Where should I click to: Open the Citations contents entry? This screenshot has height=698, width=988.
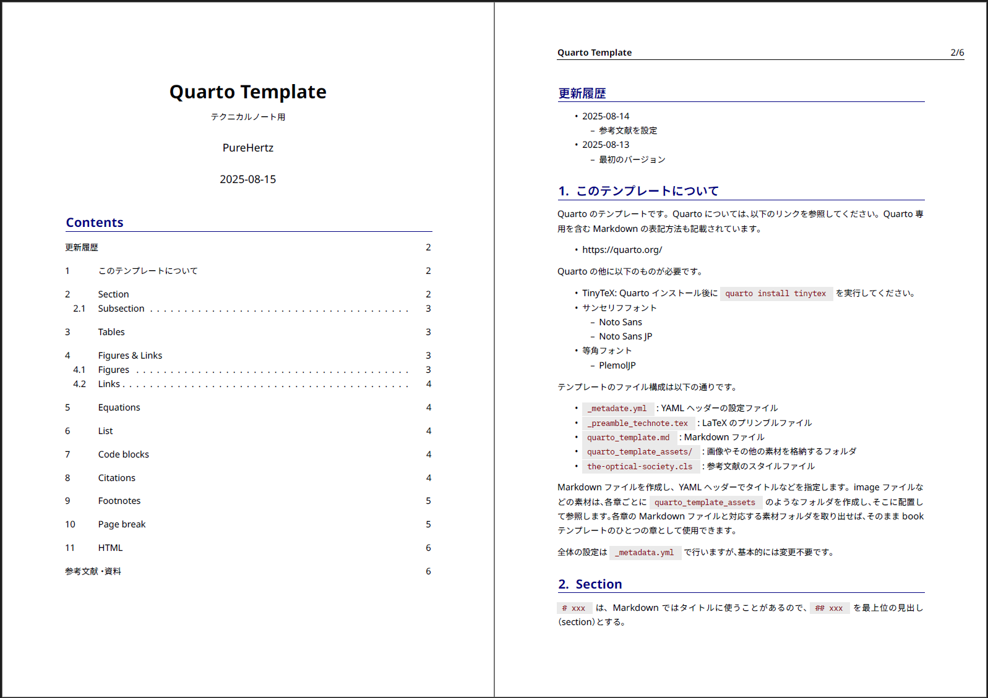click(x=117, y=478)
